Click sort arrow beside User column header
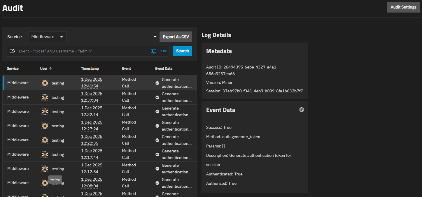The image size is (422, 197). click(x=51, y=69)
